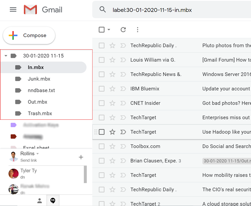
Task: Tick the checkbox for IBM Bluemix email
Action: click(x=102, y=89)
